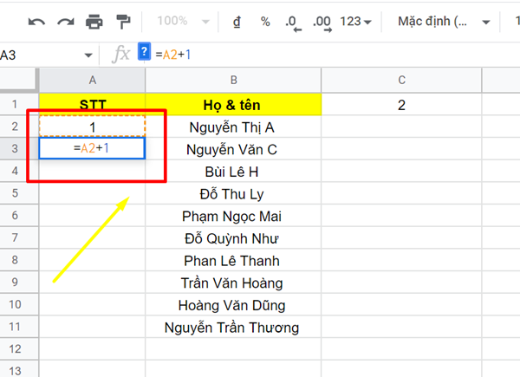Select column C header
The width and height of the screenshot is (520, 377).
click(401, 80)
